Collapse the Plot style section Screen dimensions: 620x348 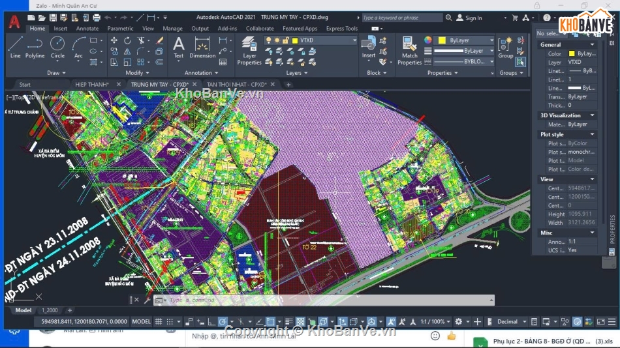(592, 134)
